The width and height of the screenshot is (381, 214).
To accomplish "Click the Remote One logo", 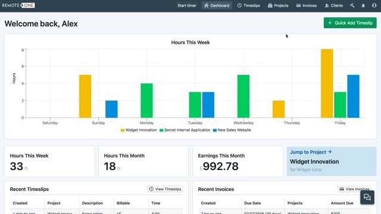I will click(18, 5).
